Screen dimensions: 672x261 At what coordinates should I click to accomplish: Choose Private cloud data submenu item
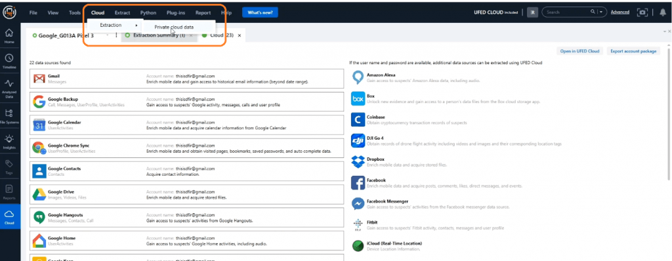(174, 27)
